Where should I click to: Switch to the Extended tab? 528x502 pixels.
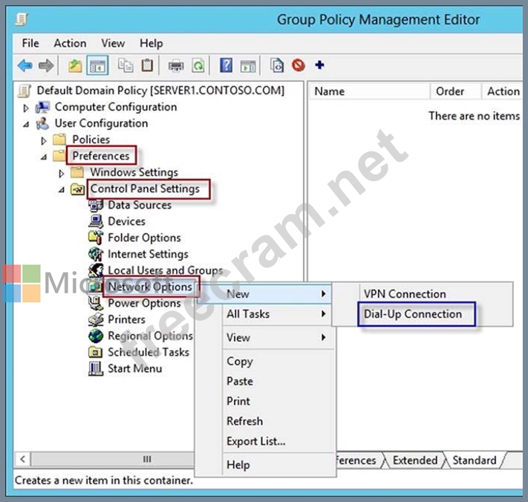point(415,460)
